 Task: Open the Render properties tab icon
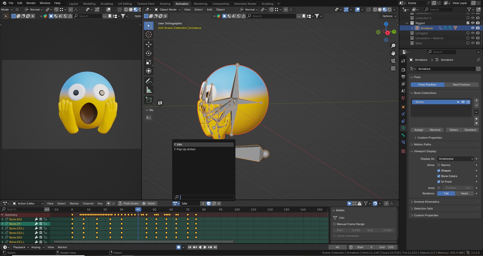403,70
